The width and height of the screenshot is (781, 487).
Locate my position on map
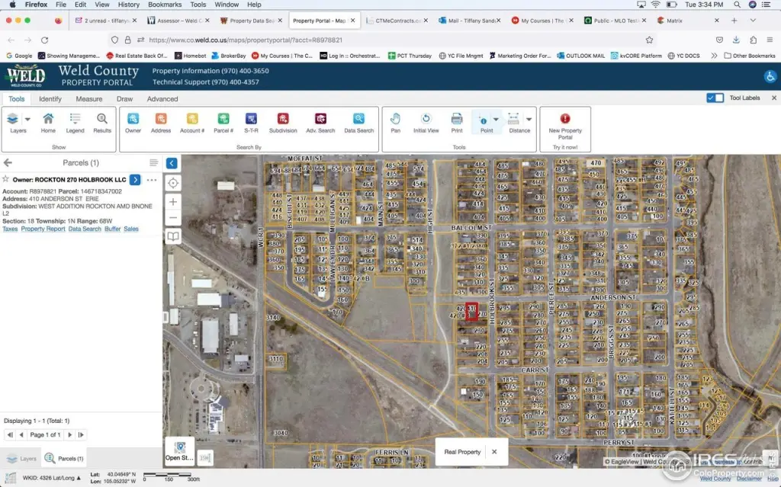pyautogui.click(x=173, y=183)
